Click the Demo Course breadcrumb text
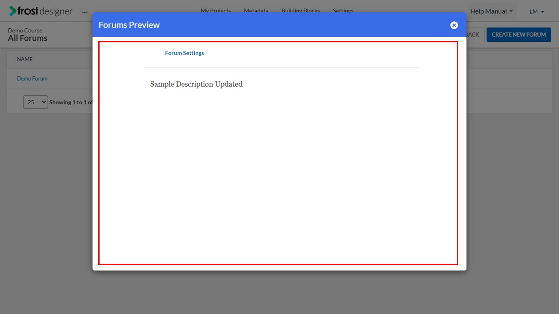 [x=25, y=31]
